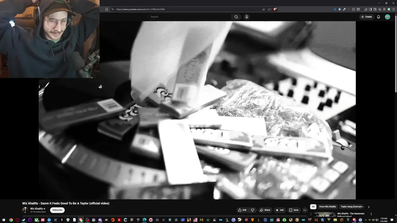Open the browser extensions puzzle icon

click(354, 9)
